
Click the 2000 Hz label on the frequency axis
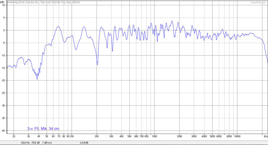point(179,136)
